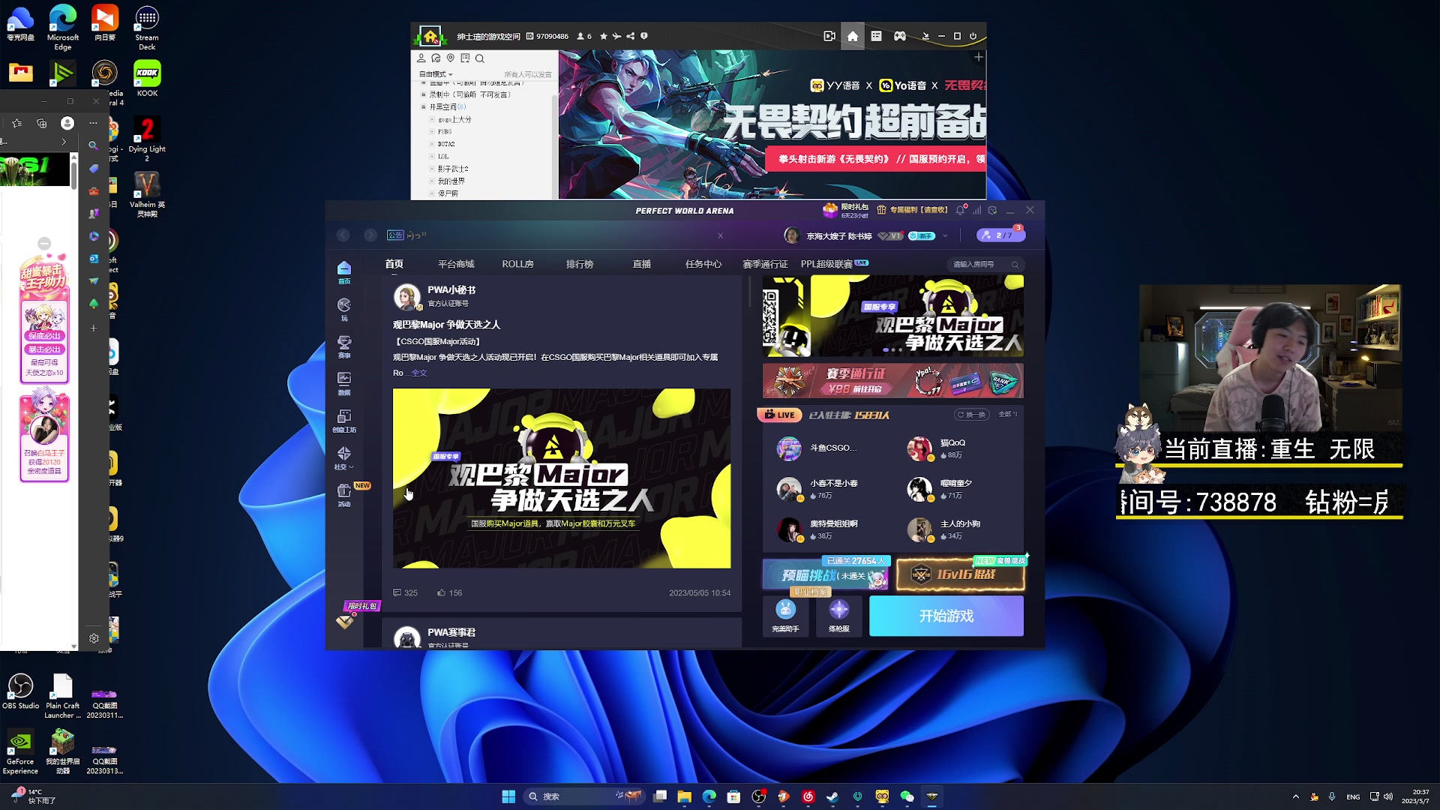Screen dimensions: 1440x810
Task: Open the notification bell in PWA title bar
Action: pos(960,210)
